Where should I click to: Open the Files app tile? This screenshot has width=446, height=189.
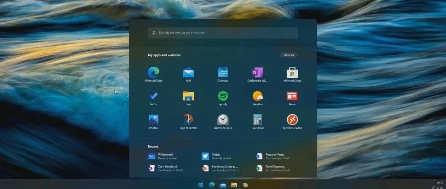188,98
